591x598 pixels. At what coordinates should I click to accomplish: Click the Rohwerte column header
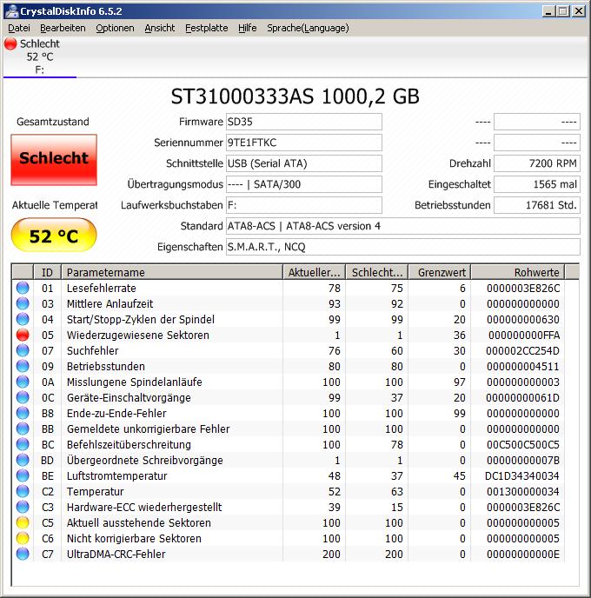[517, 272]
